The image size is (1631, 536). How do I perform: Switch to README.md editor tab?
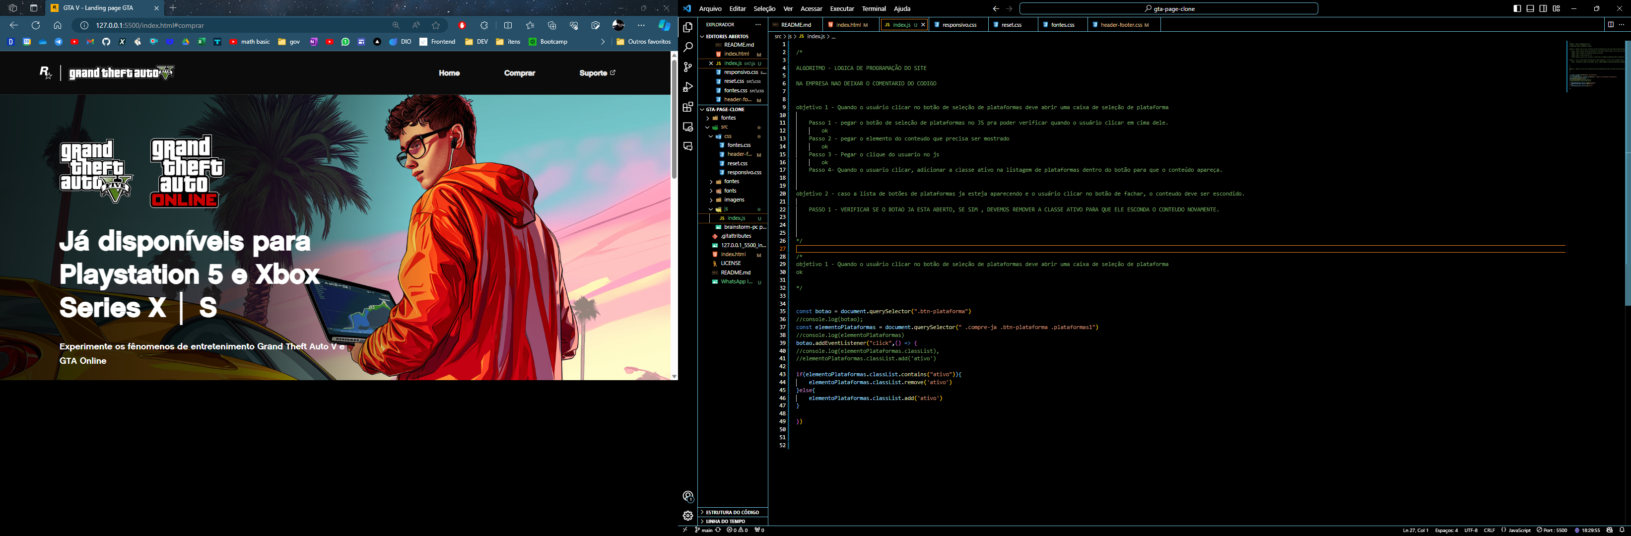tap(796, 25)
